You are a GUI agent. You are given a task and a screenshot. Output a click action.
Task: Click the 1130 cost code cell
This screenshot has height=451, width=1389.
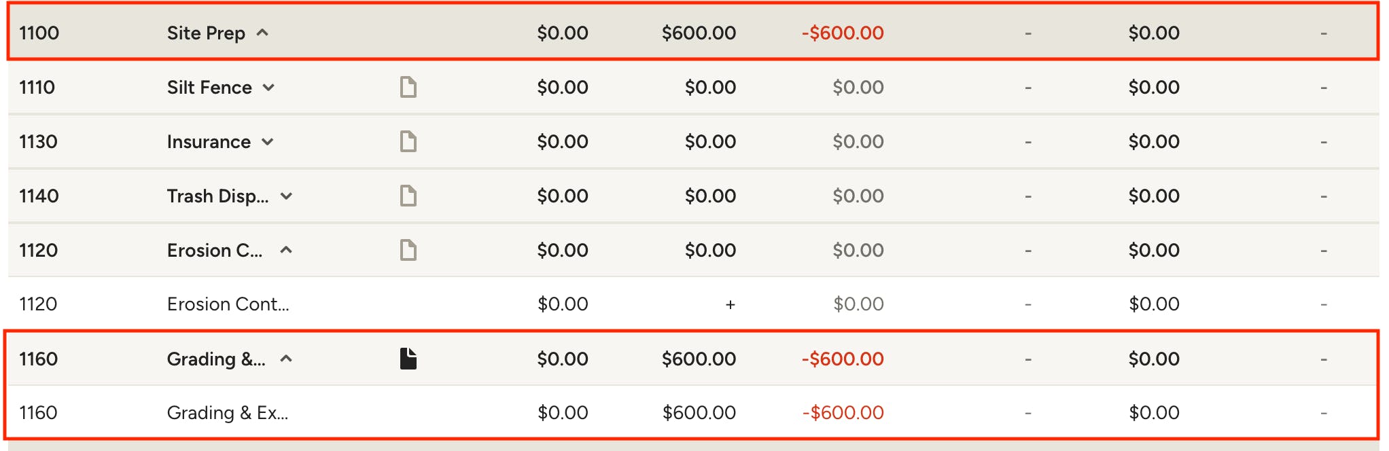click(x=38, y=141)
